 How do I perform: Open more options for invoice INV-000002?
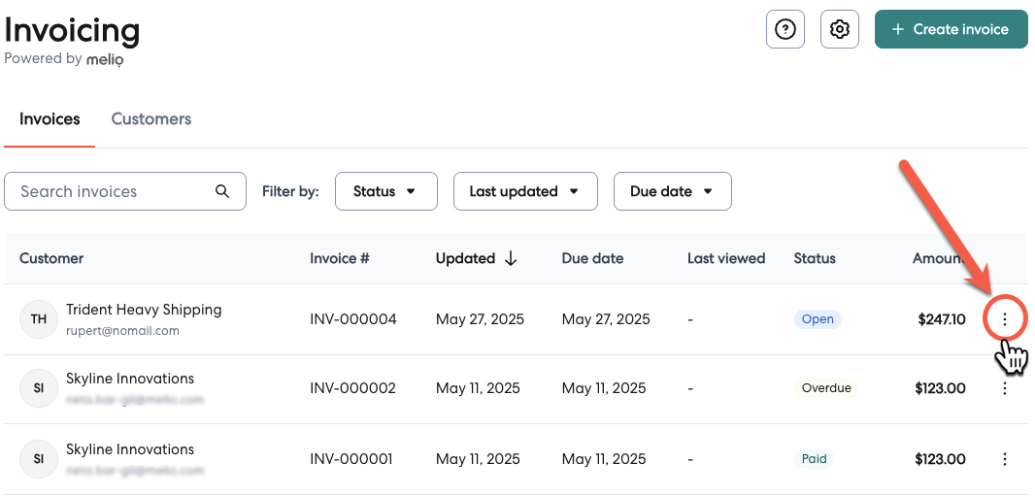(1005, 388)
